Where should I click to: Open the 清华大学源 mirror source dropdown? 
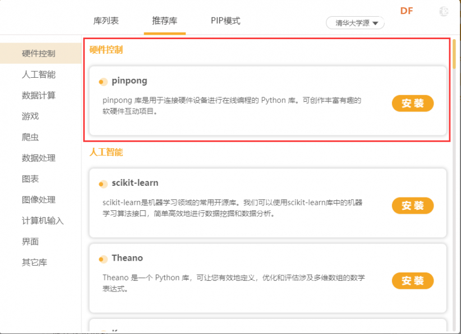coord(355,23)
